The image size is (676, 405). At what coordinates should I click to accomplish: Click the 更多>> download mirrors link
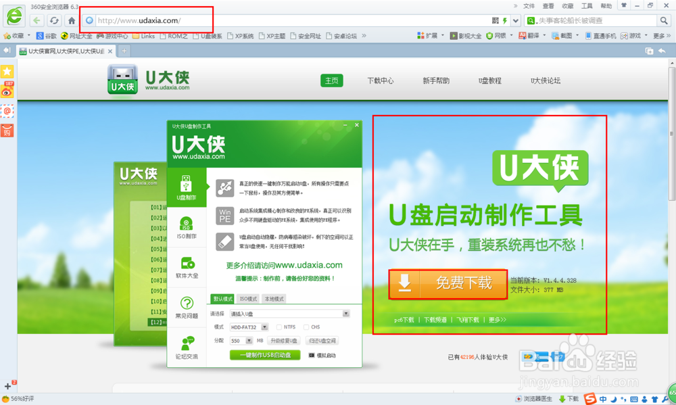point(497,320)
